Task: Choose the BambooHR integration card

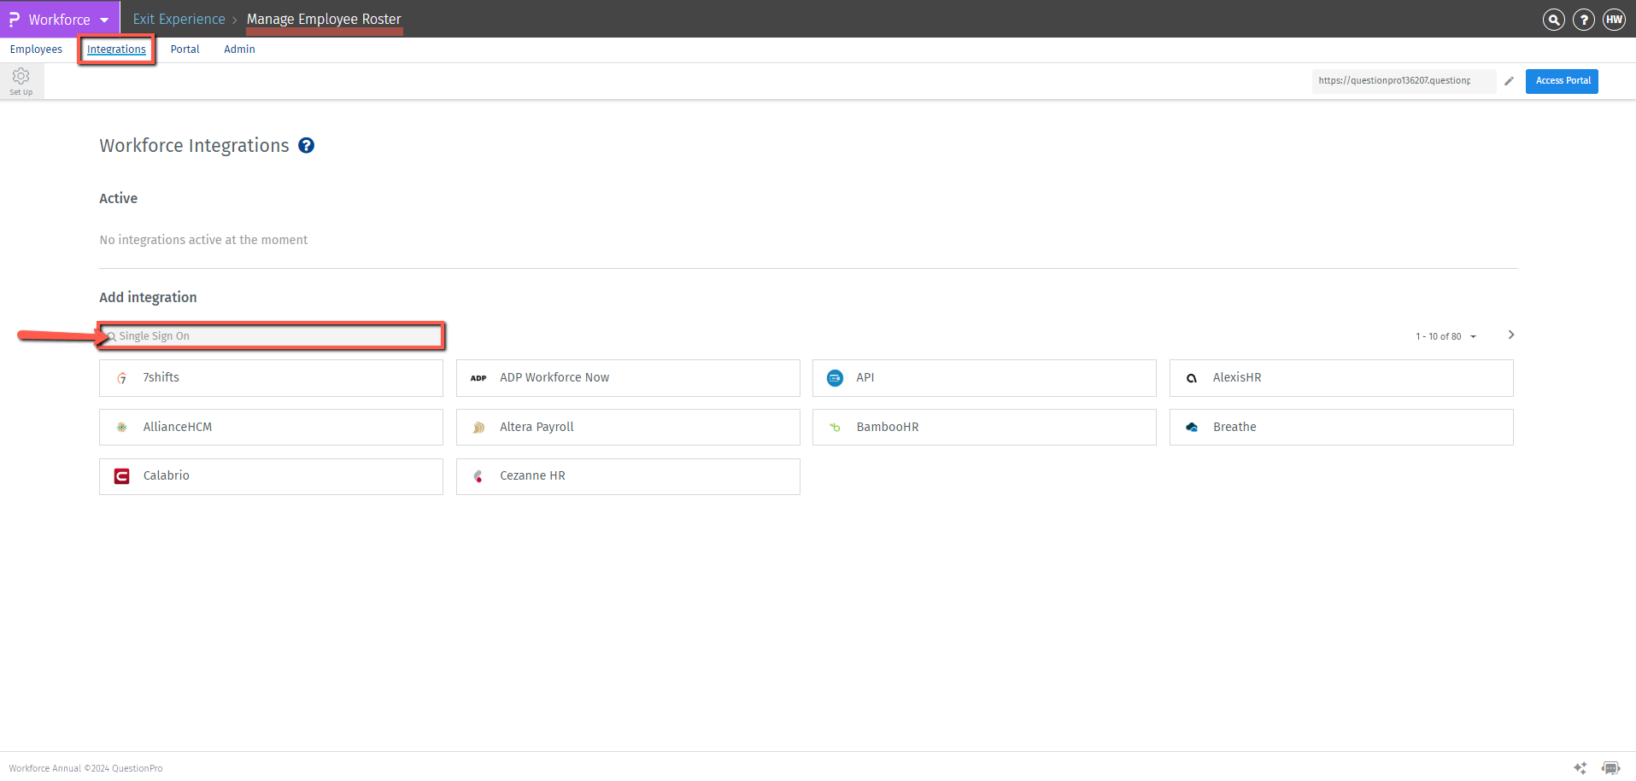Action: click(984, 427)
